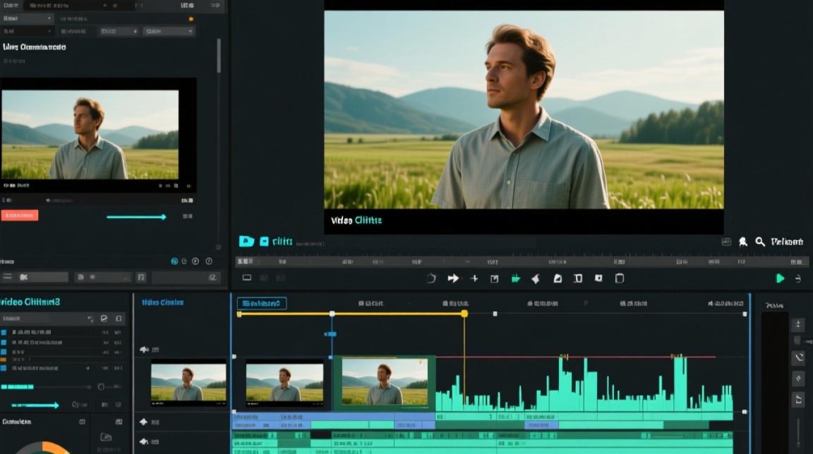Click the monitor icon left of transport toolbar

247,278
